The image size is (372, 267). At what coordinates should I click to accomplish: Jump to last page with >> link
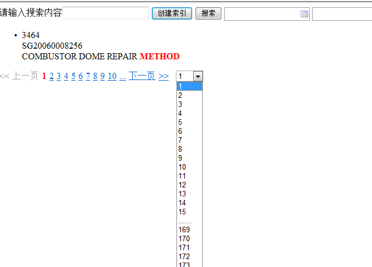click(x=164, y=76)
